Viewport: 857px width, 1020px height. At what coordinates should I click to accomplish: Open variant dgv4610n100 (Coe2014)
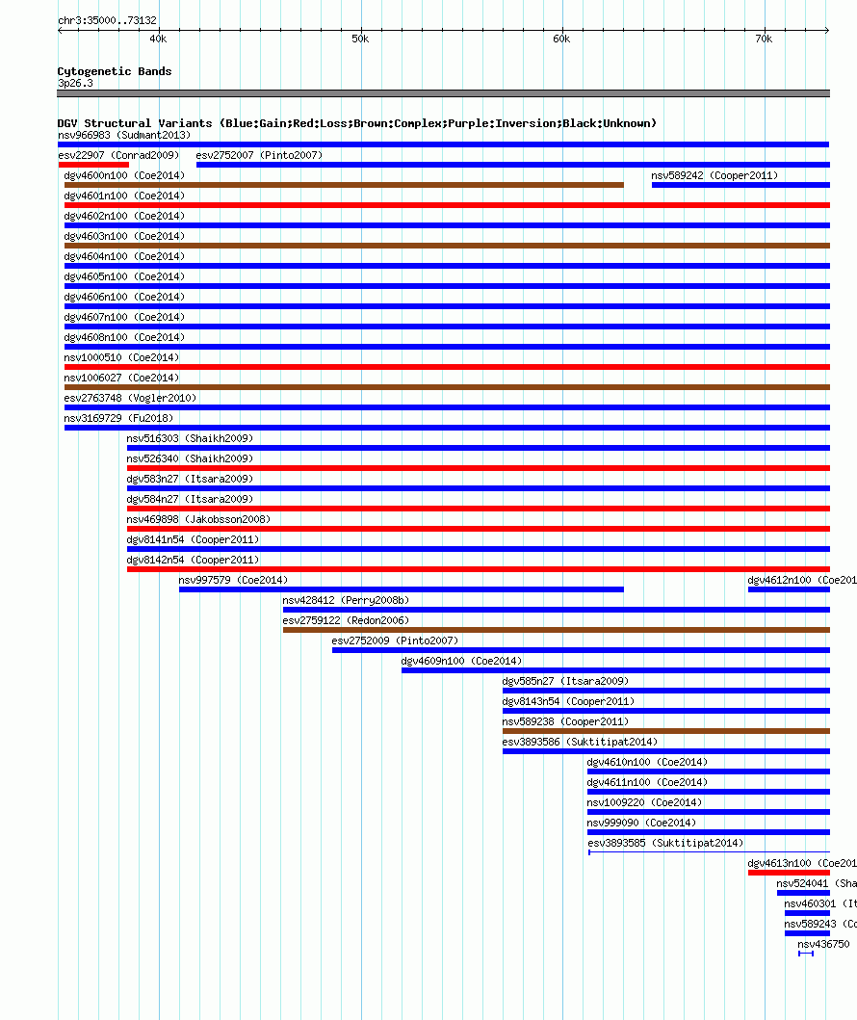pos(648,762)
